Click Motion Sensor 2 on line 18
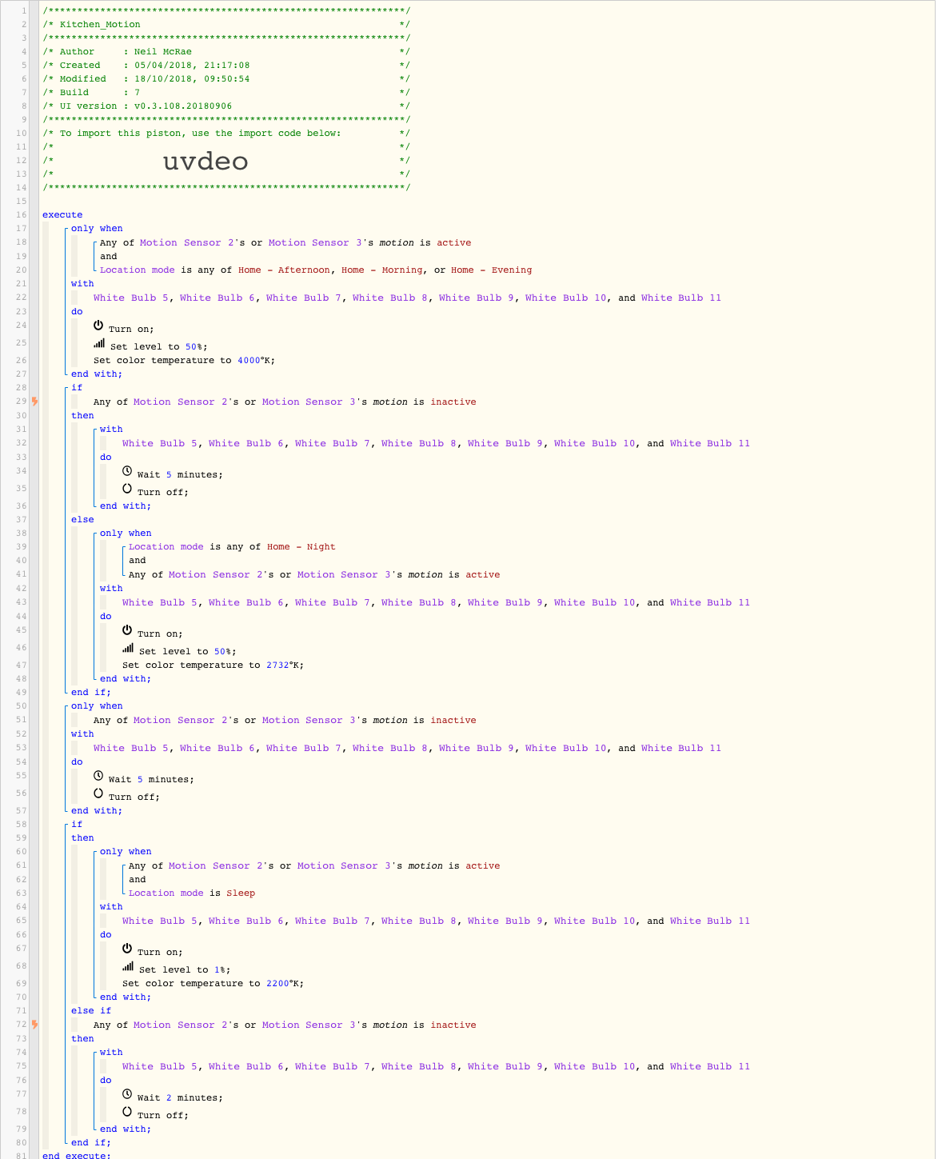This screenshot has height=1159, width=942. click(x=189, y=243)
